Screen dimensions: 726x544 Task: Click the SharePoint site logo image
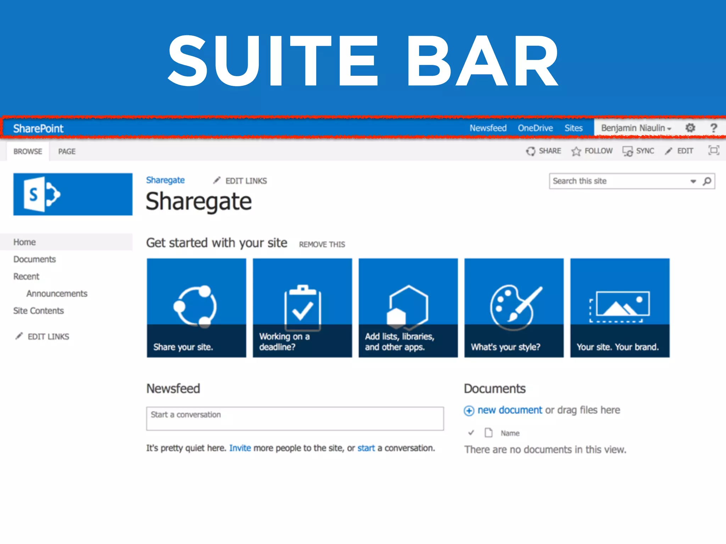[x=73, y=194]
